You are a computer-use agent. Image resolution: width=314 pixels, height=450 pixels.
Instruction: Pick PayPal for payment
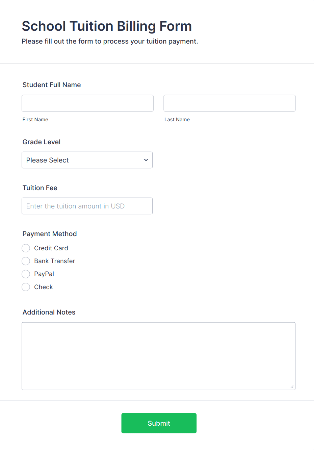pyautogui.click(x=26, y=274)
